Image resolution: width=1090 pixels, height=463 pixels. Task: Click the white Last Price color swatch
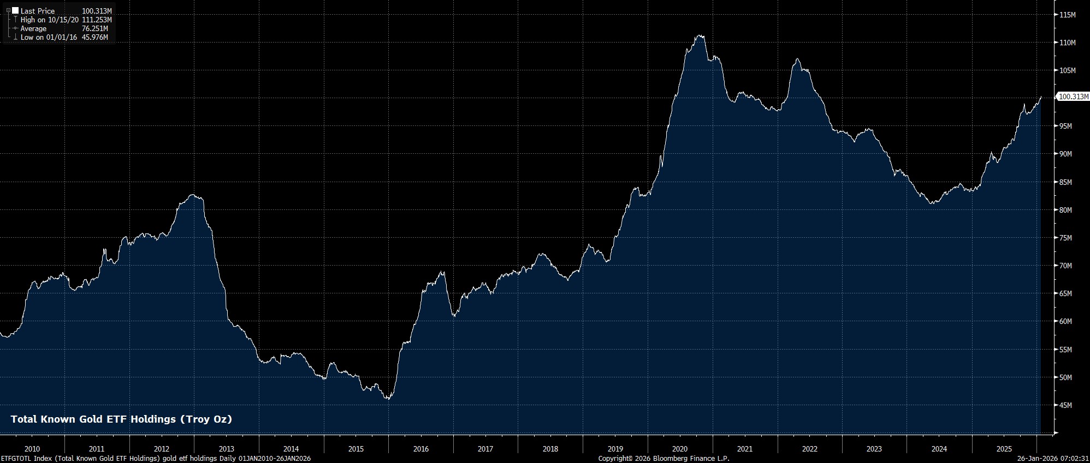pos(15,10)
